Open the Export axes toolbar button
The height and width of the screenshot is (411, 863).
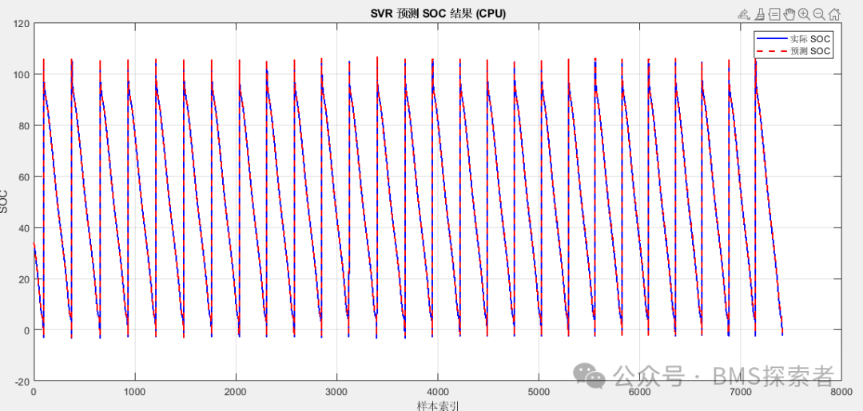coord(745,14)
